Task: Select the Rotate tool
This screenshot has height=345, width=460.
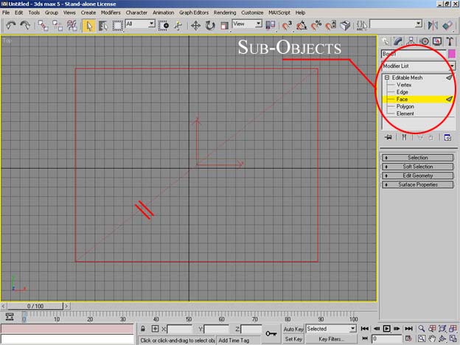Action: [210, 26]
